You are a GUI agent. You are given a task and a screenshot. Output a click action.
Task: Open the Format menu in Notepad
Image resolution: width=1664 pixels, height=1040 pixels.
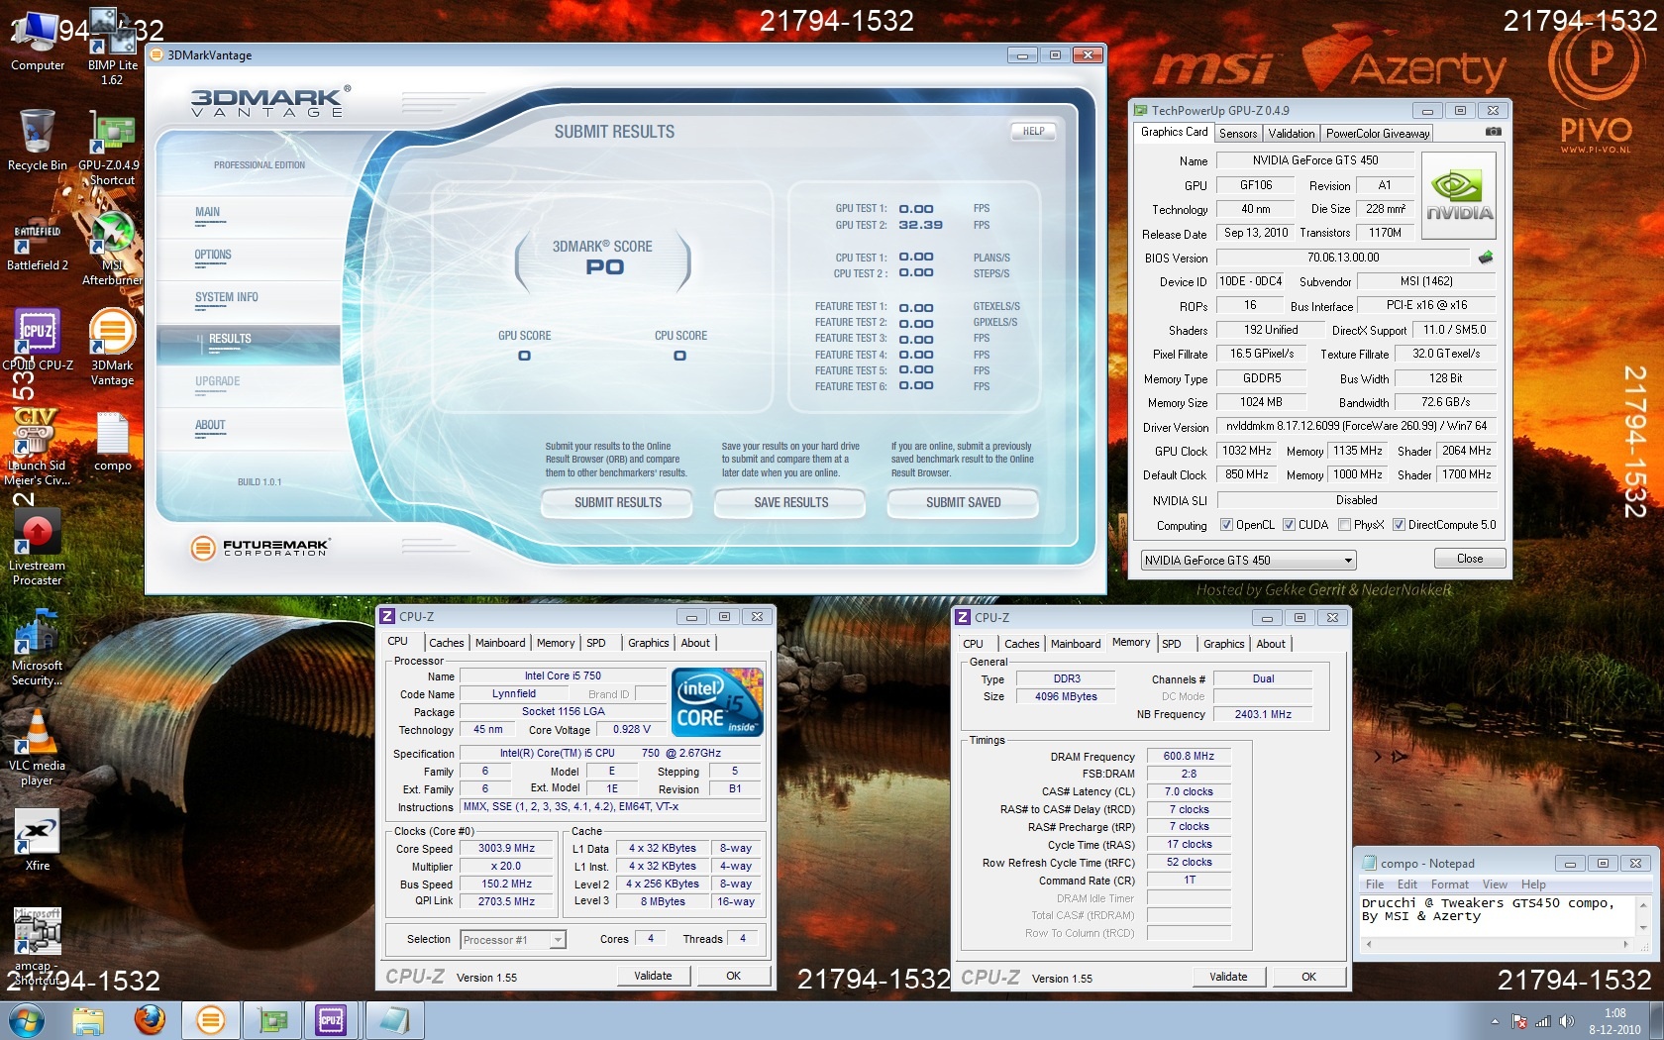1449,884
